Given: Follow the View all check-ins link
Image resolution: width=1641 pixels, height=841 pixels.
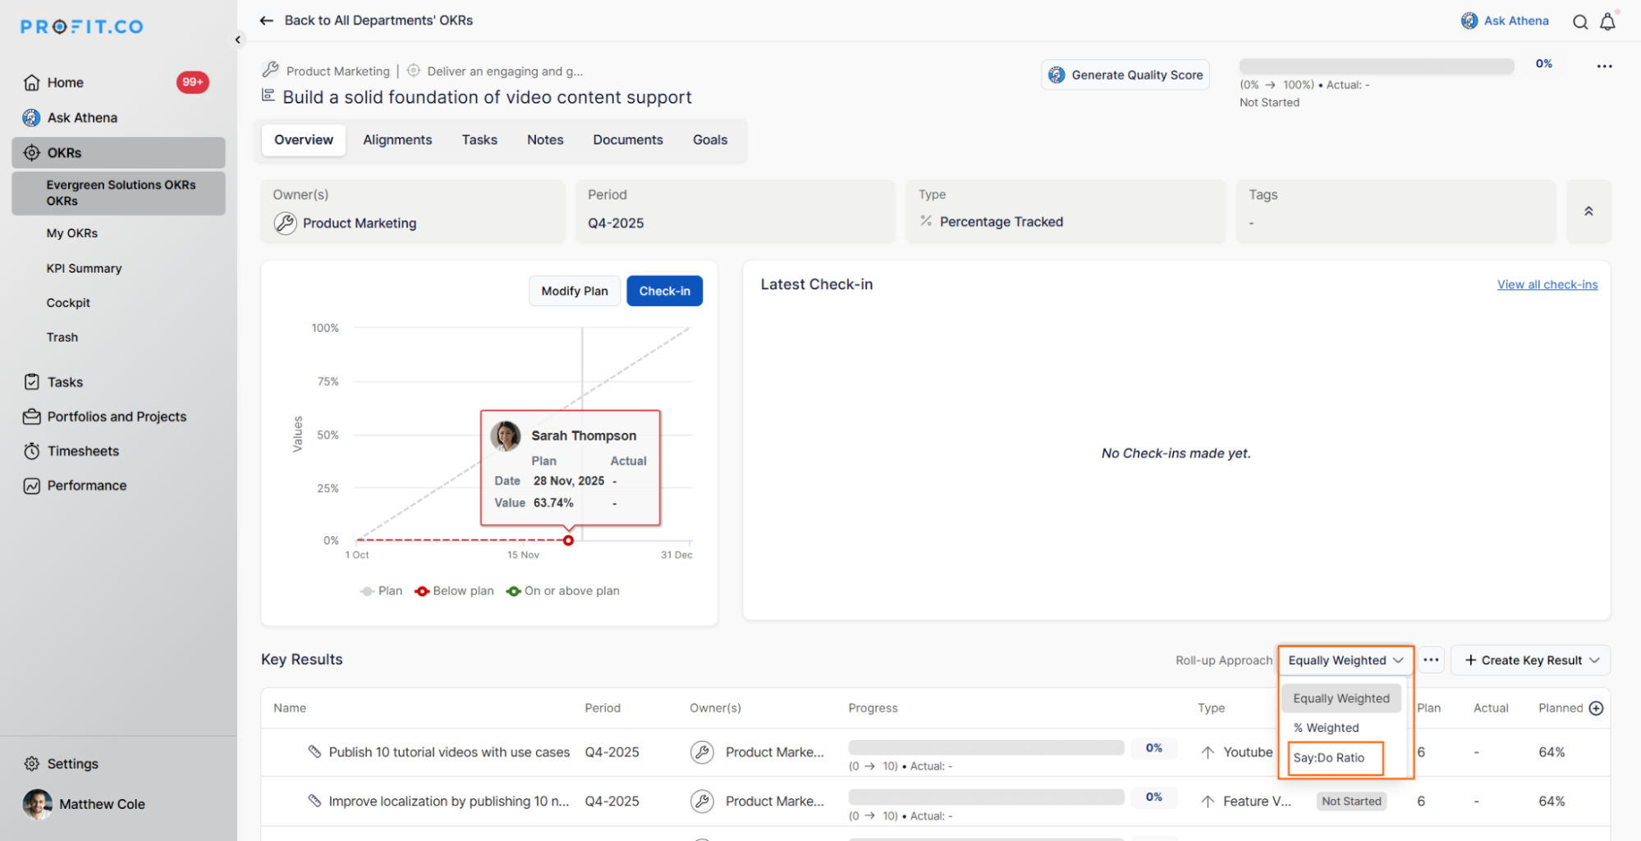Looking at the screenshot, I should pyautogui.click(x=1547, y=285).
